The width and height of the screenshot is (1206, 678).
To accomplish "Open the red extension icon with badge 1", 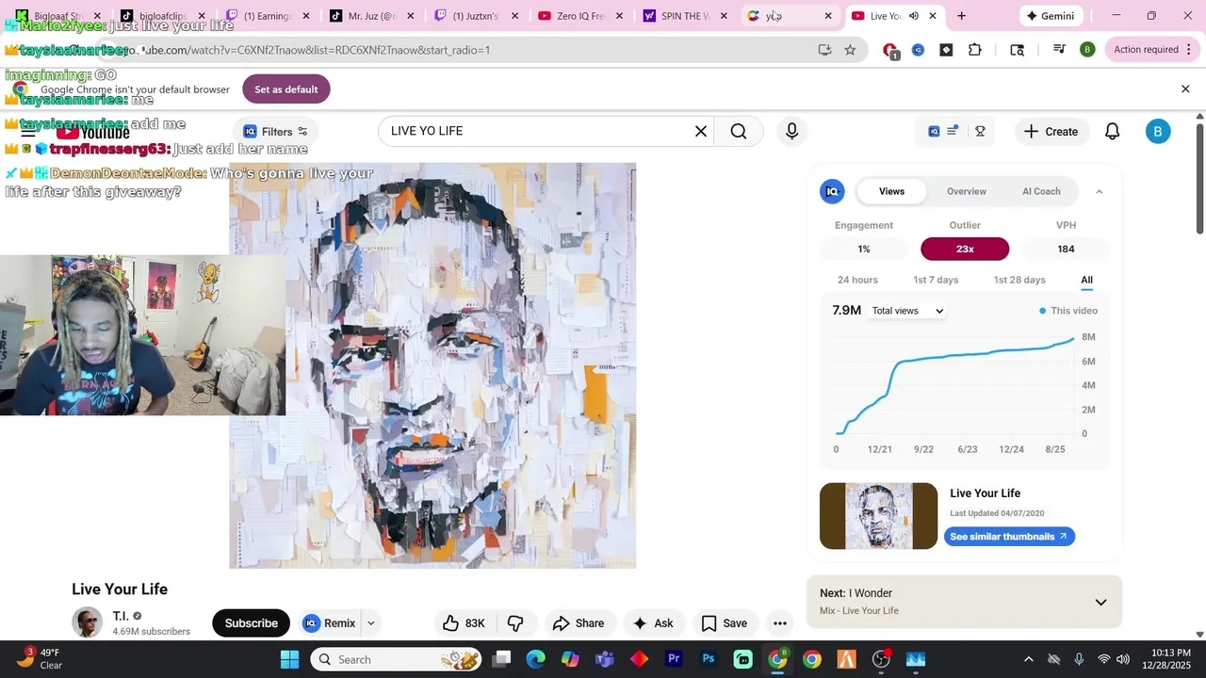I will 890,51.
